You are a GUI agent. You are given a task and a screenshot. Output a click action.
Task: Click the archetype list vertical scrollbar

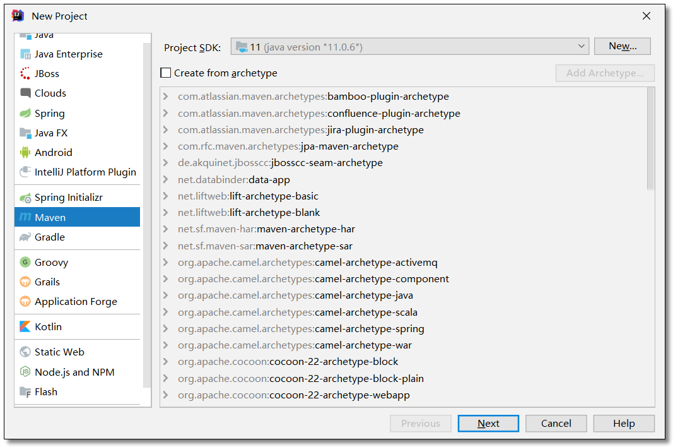tap(650, 139)
